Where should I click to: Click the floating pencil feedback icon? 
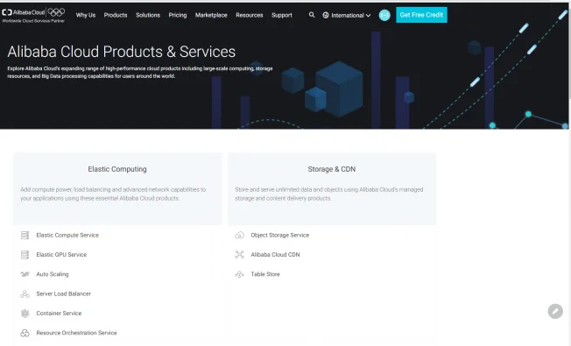click(x=555, y=312)
